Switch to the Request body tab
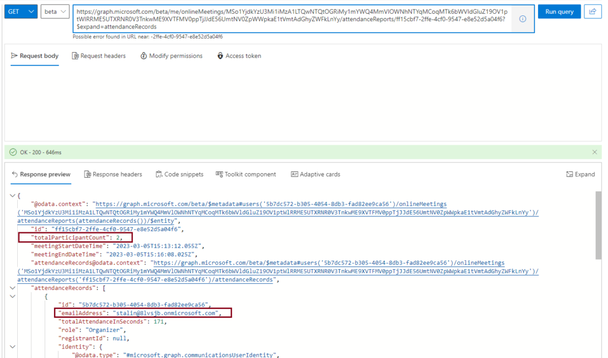The image size is (608, 358). pos(35,56)
